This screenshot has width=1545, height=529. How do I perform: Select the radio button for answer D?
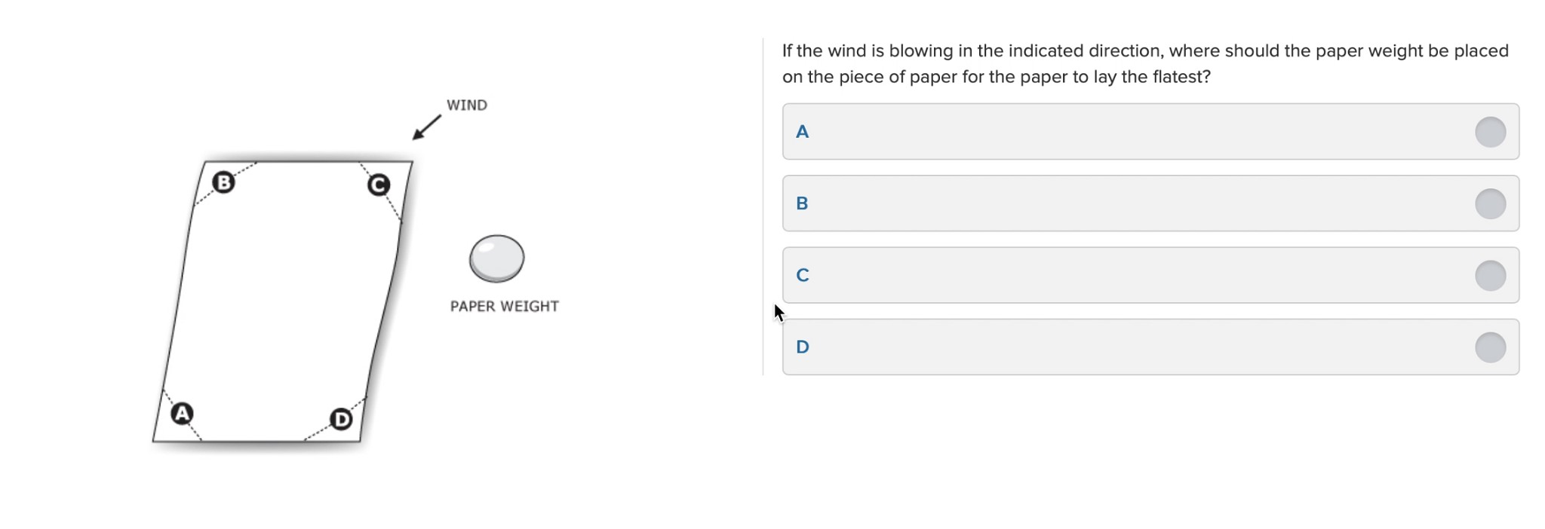[1490, 347]
